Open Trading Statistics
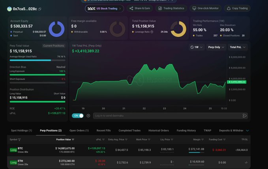Viewport: 268px width, 169px height. tap(171, 8)
